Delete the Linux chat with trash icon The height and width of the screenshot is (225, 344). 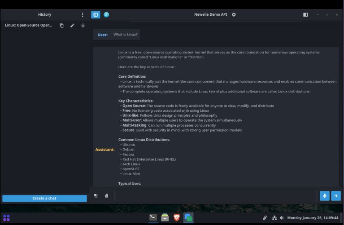83,26
